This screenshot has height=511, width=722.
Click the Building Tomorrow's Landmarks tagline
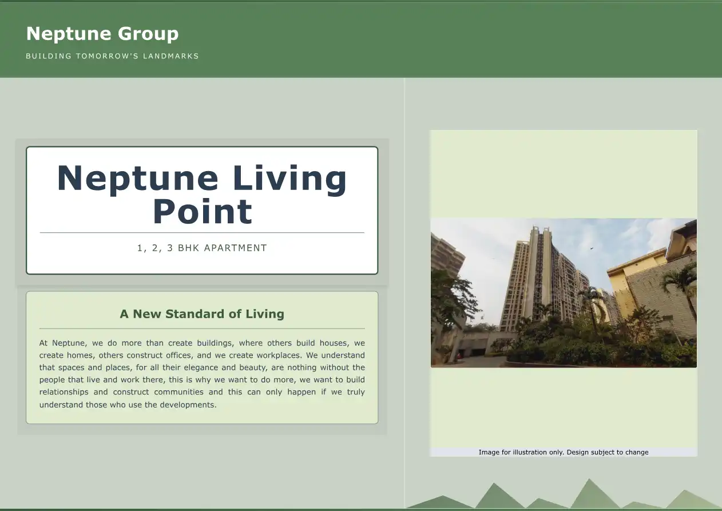pyautogui.click(x=112, y=56)
